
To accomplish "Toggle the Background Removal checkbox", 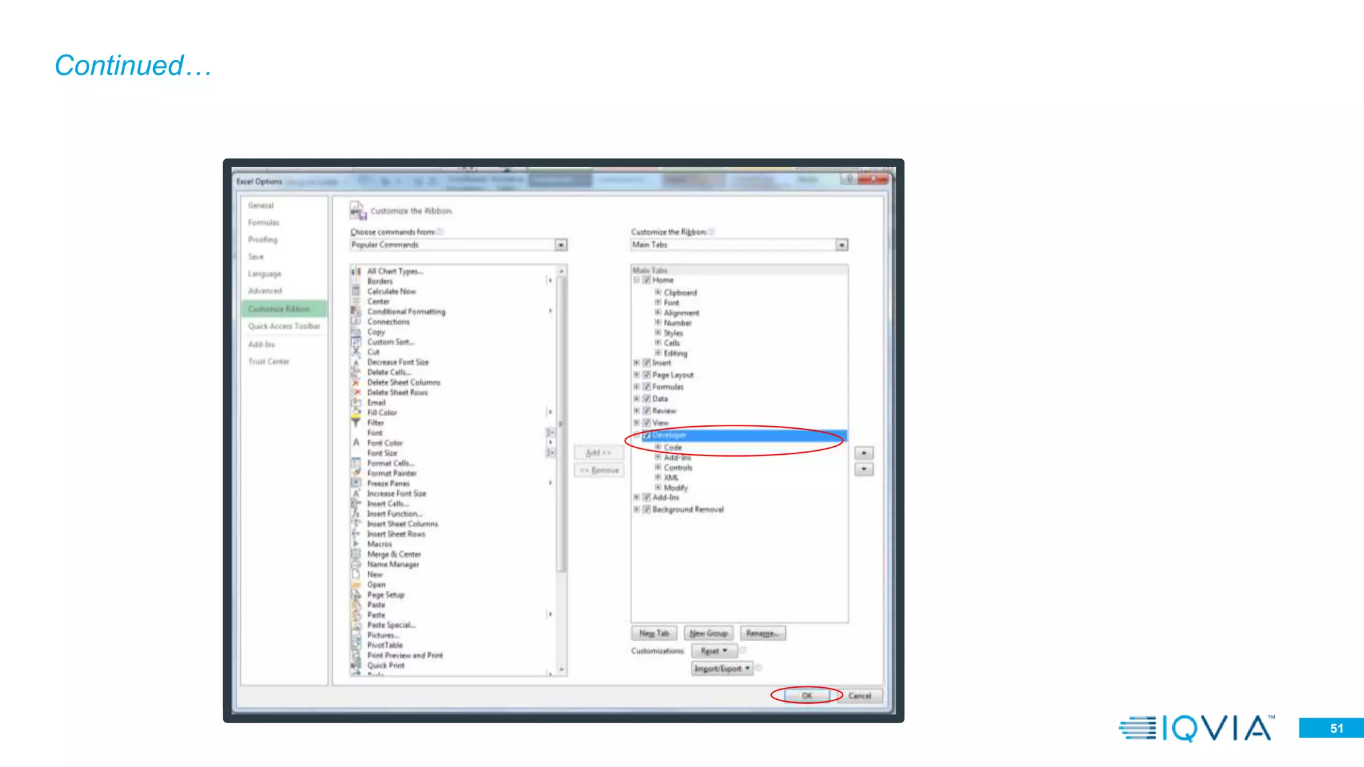I will point(646,509).
